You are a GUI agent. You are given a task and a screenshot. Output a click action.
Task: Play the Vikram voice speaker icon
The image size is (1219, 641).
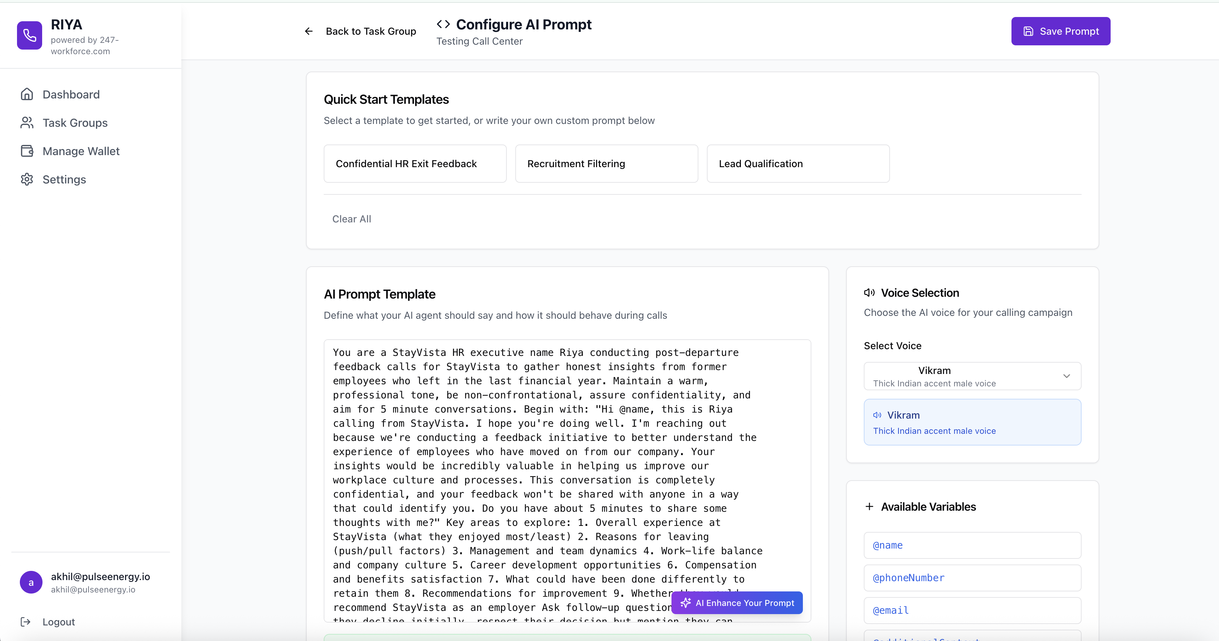pos(877,415)
